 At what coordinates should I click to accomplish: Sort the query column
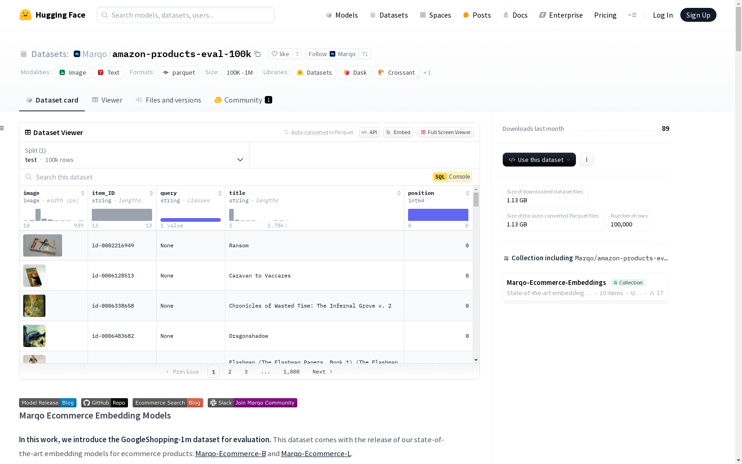tap(220, 193)
